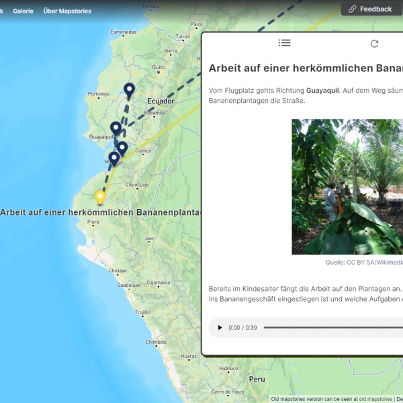Click the map label above Piura
The image size is (403, 403).
(x=101, y=212)
